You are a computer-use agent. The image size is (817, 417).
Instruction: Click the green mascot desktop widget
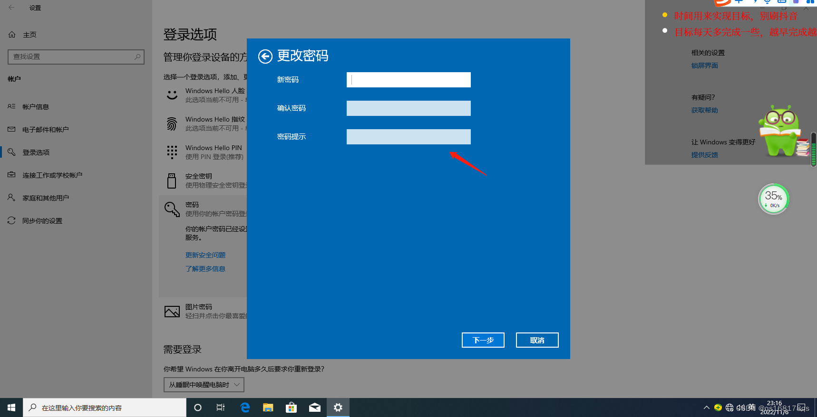click(782, 131)
